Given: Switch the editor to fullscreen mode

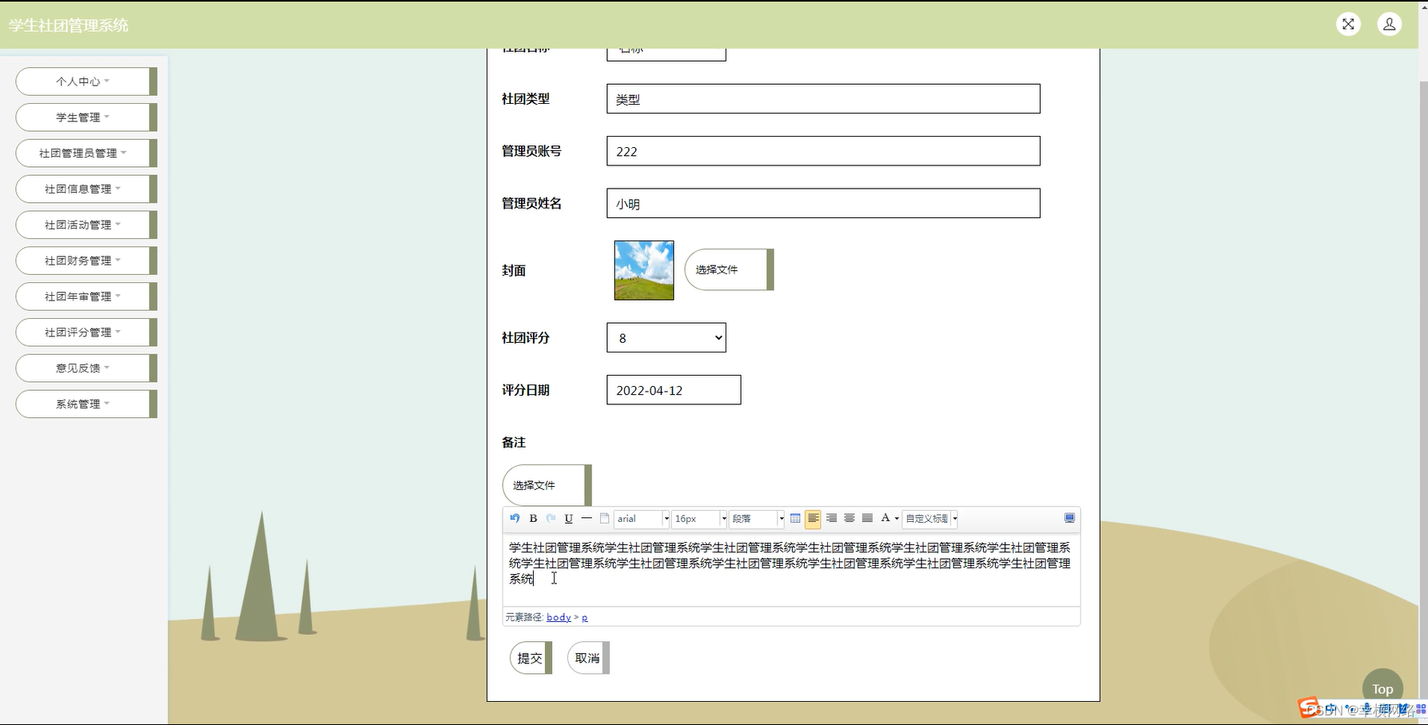Looking at the screenshot, I should (1068, 518).
